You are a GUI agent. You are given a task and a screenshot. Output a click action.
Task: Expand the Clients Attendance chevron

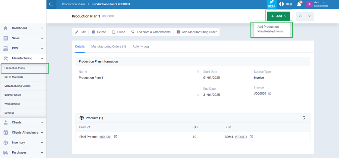click(x=42, y=132)
